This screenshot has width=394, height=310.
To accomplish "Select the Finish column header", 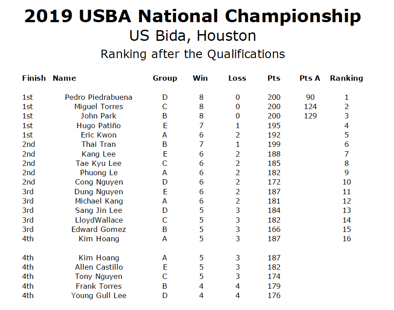I will 34,78.
